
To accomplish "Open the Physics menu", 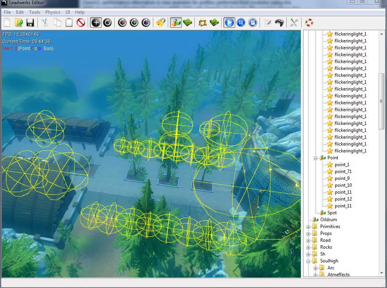I will point(53,12).
